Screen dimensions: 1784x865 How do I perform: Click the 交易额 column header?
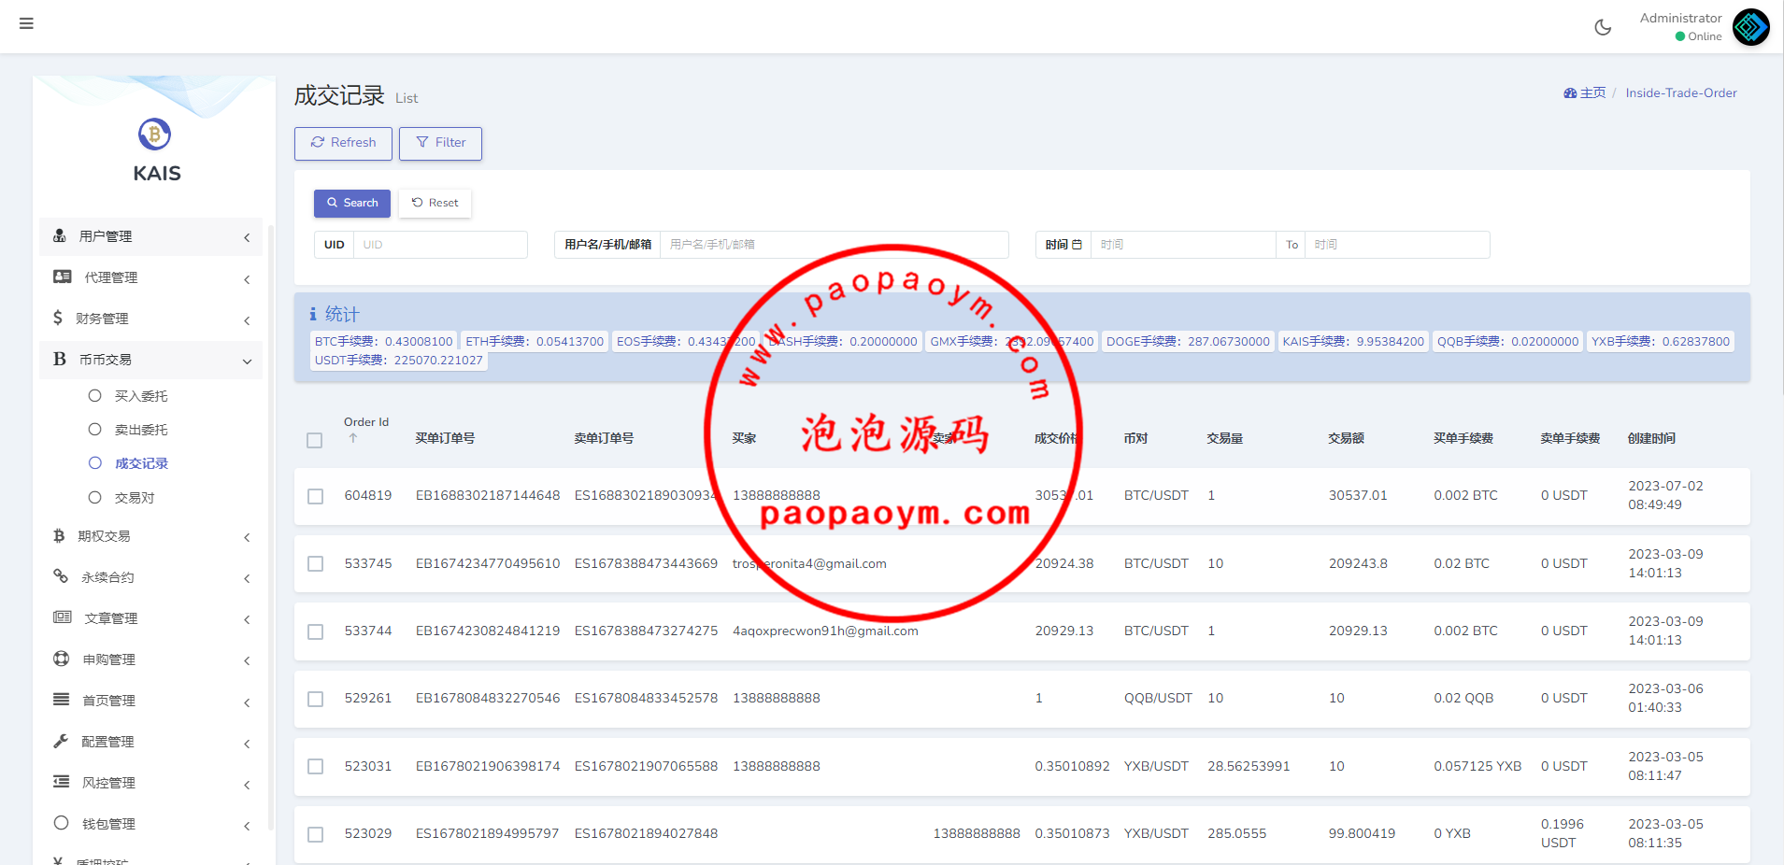click(1347, 438)
